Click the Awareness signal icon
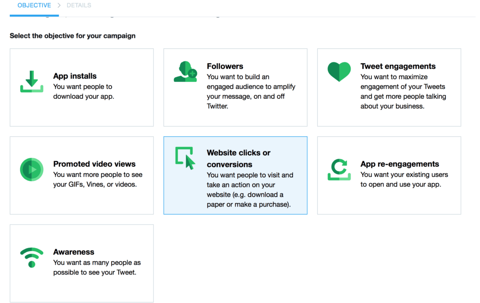 click(31, 257)
